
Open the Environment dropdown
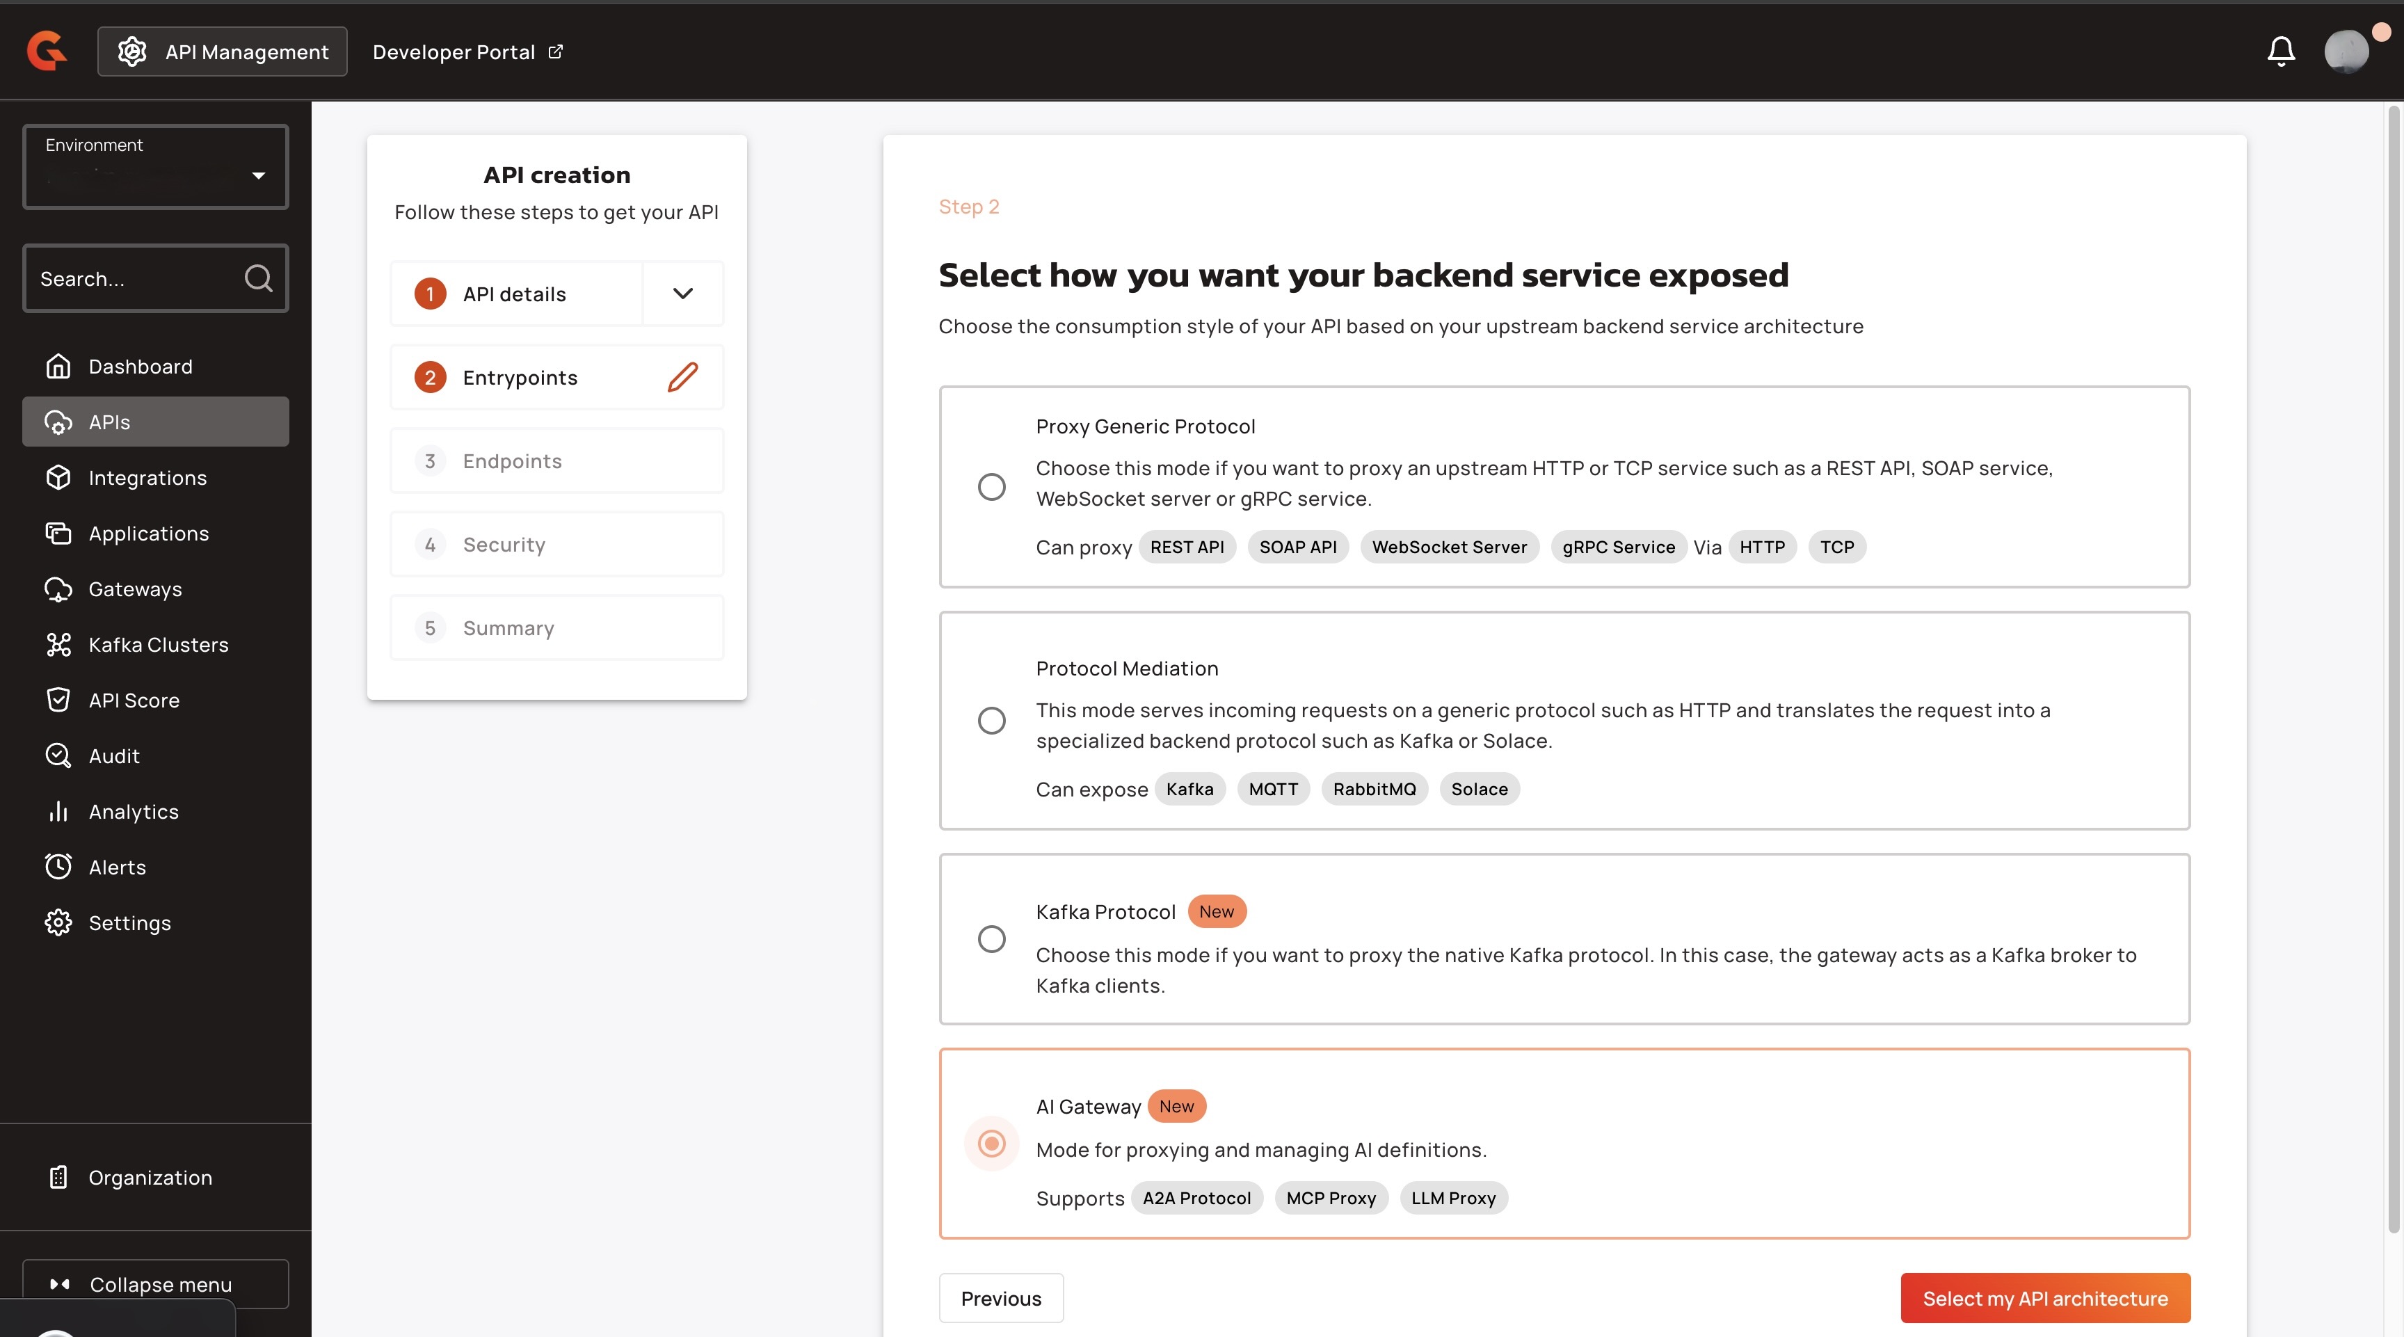(x=155, y=167)
